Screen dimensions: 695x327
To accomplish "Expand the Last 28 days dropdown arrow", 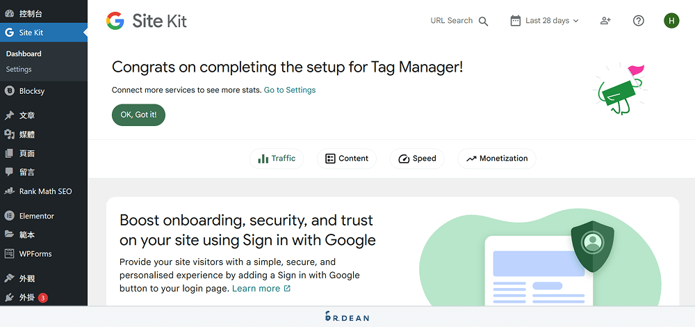I will tap(575, 21).
